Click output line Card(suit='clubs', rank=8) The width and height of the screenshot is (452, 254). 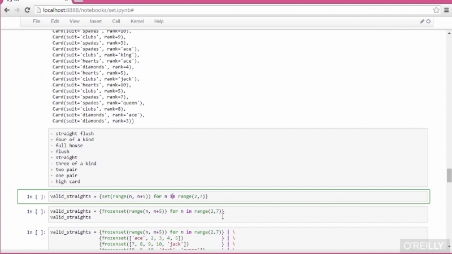tap(89, 109)
